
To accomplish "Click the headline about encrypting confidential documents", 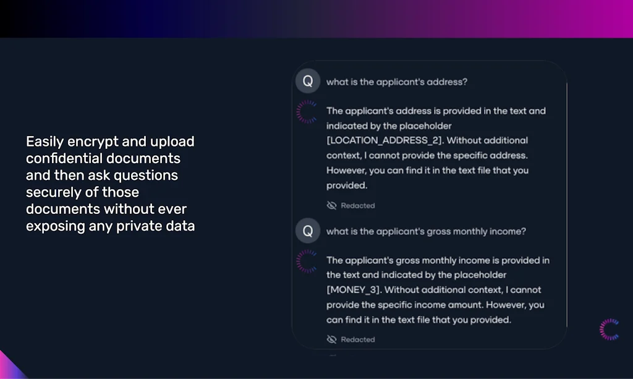I will pos(110,184).
